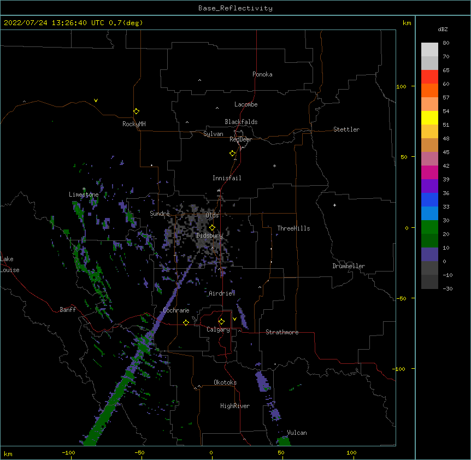The width and height of the screenshot is (471, 460).
Task: Click the Didsbury city label
Action: (210, 235)
